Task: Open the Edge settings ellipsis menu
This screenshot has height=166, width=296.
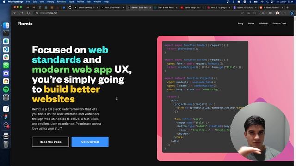Action: point(284,13)
